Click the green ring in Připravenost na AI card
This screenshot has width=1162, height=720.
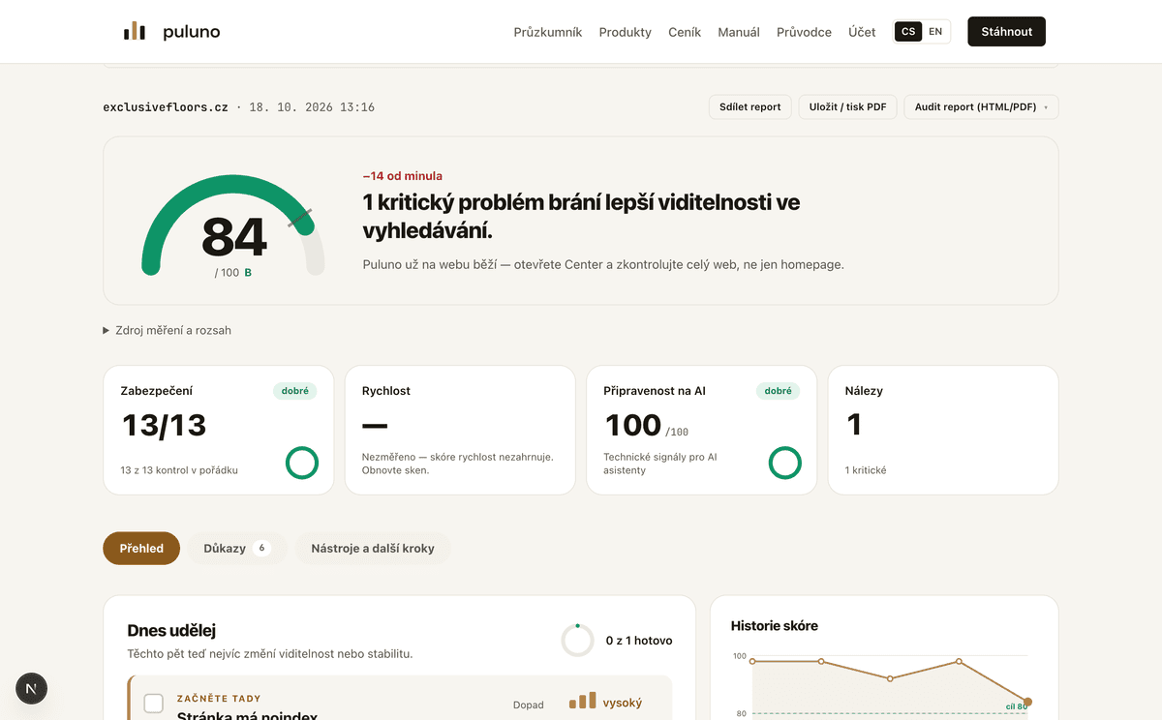coord(785,463)
